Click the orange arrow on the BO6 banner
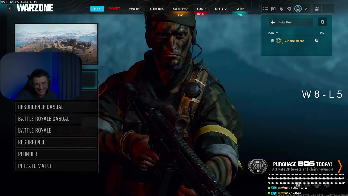The height and width of the screenshot is (196, 348). (340, 166)
